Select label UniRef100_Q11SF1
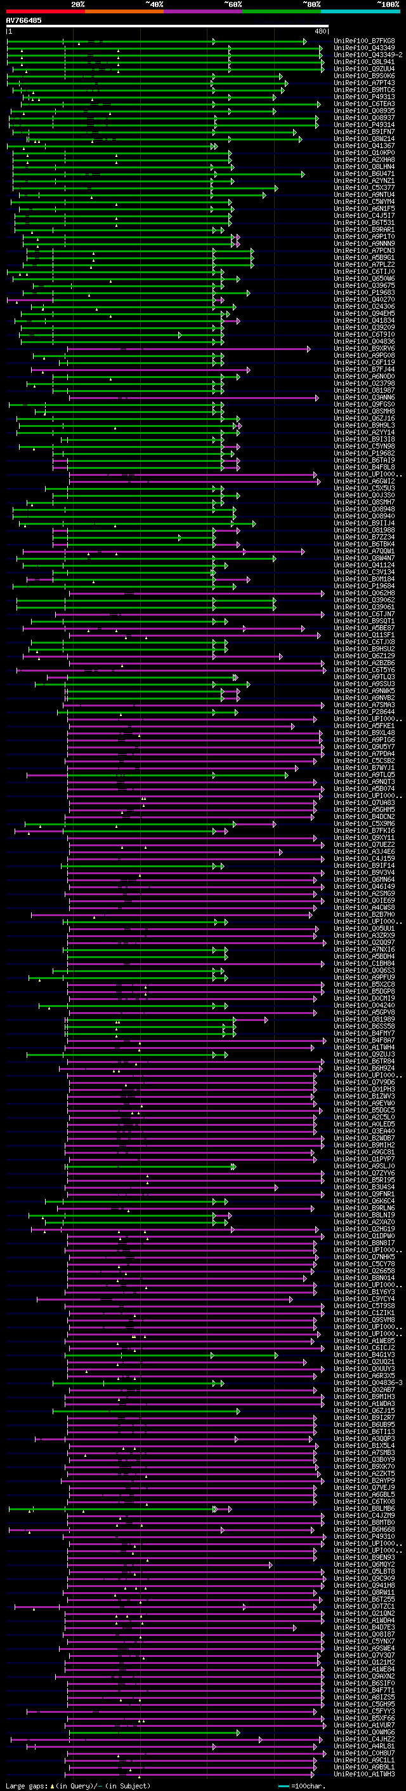The height and width of the screenshot is (1791, 406). pos(364,635)
